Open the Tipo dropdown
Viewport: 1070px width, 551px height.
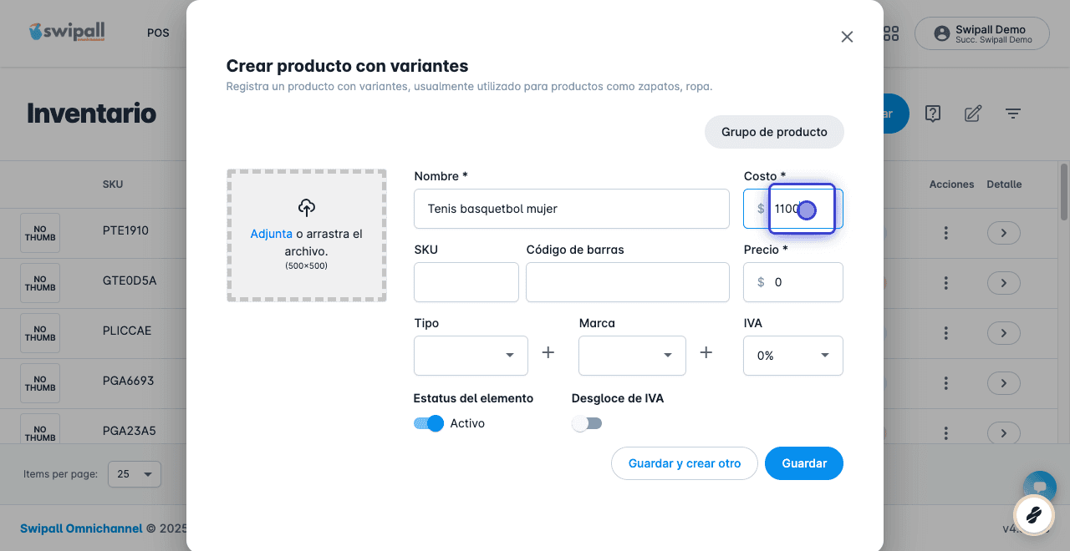tap(471, 356)
